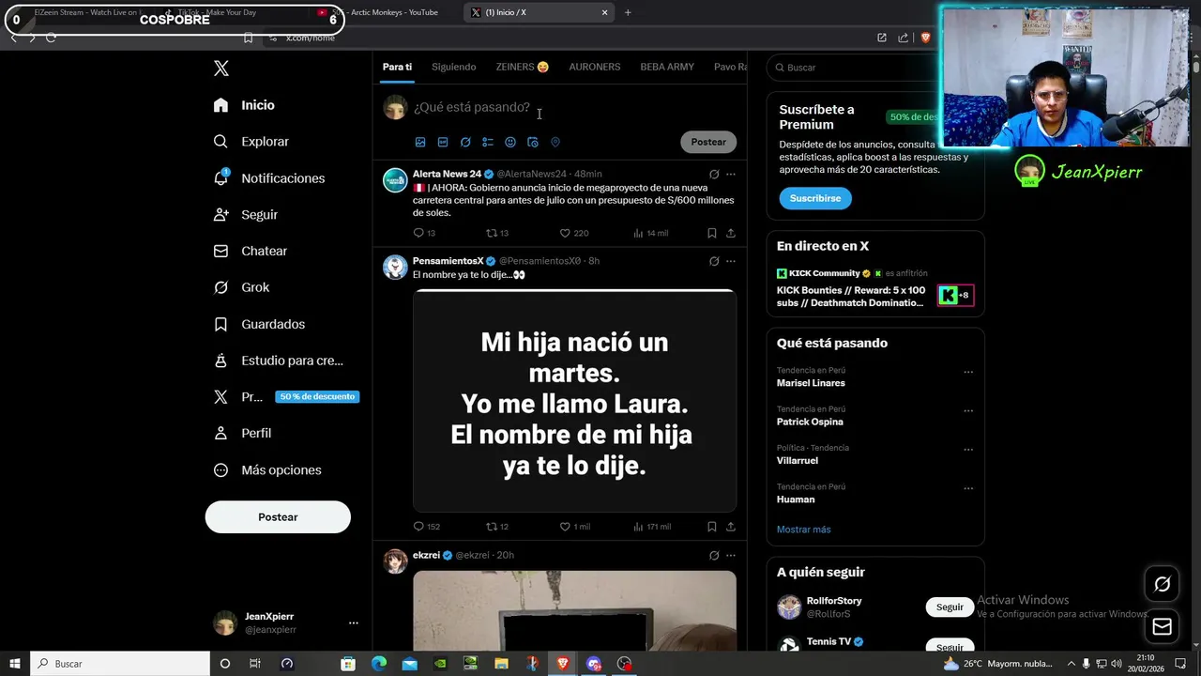Image resolution: width=1201 pixels, height=676 pixels.
Task: Reply to Alerta News 24 post
Action: pyautogui.click(x=424, y=233)
